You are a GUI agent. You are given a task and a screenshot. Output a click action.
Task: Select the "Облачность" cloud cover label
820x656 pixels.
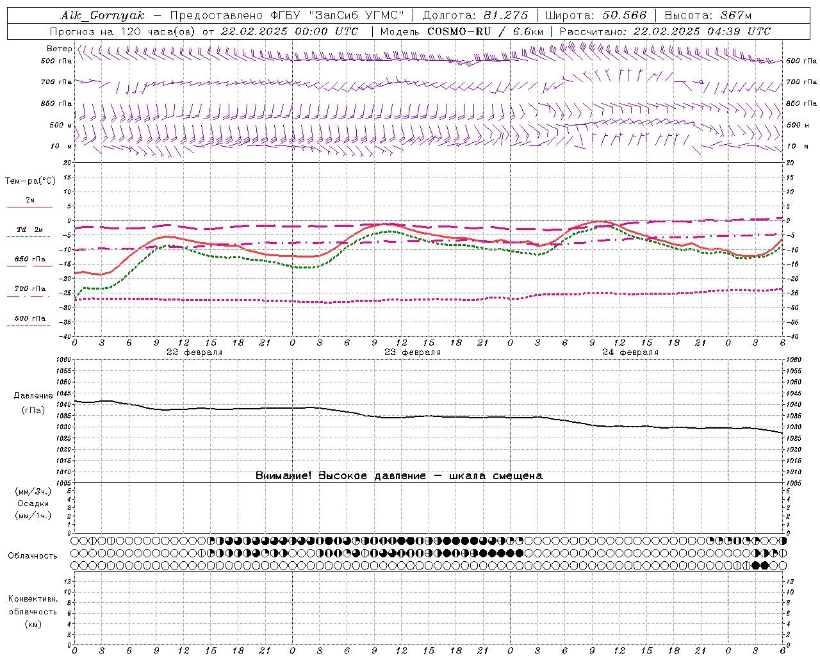[x=33, y=556]
